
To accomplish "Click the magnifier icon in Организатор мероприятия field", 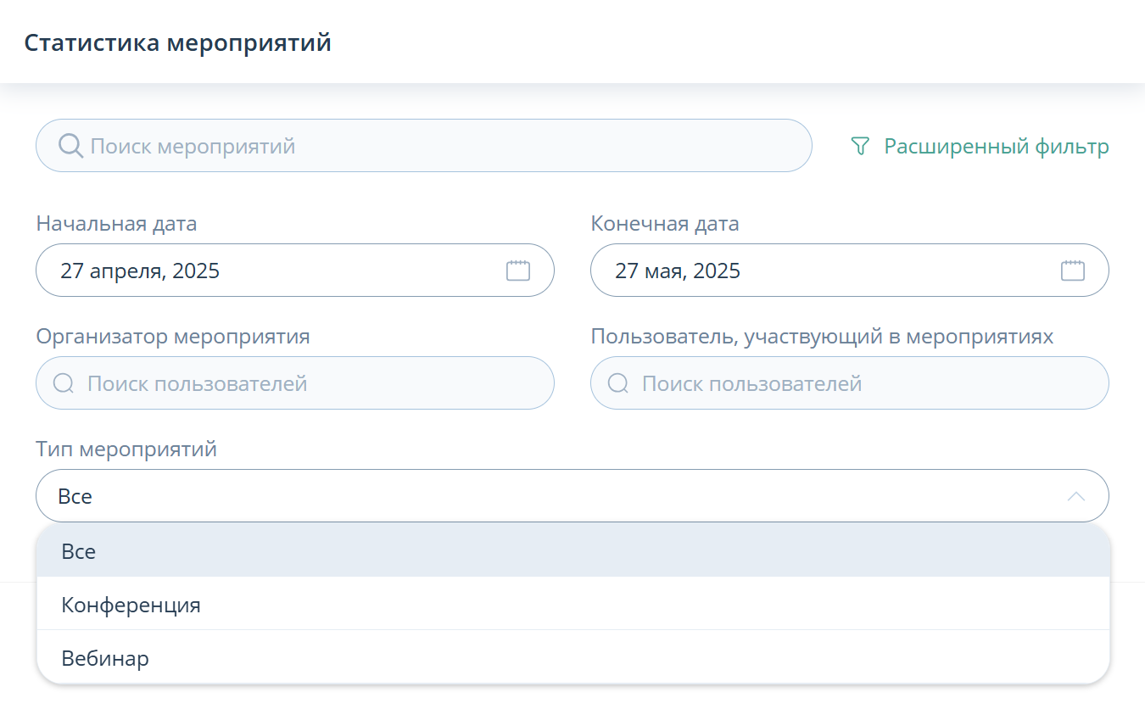I will point(63,382).
